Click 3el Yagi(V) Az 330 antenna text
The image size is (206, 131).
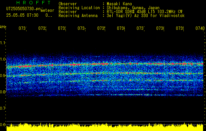click(146, 16)
